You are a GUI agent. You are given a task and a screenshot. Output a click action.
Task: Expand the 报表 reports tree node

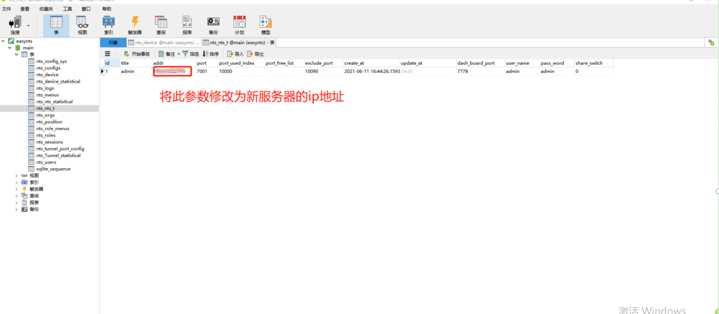pyautogui.click(x=16, y=202)
